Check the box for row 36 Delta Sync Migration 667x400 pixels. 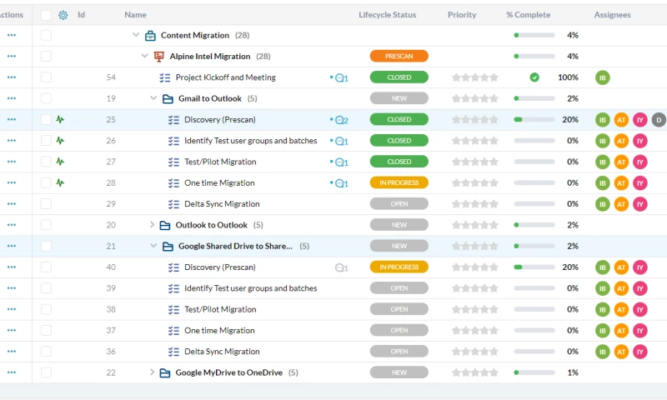coord(46,352)
